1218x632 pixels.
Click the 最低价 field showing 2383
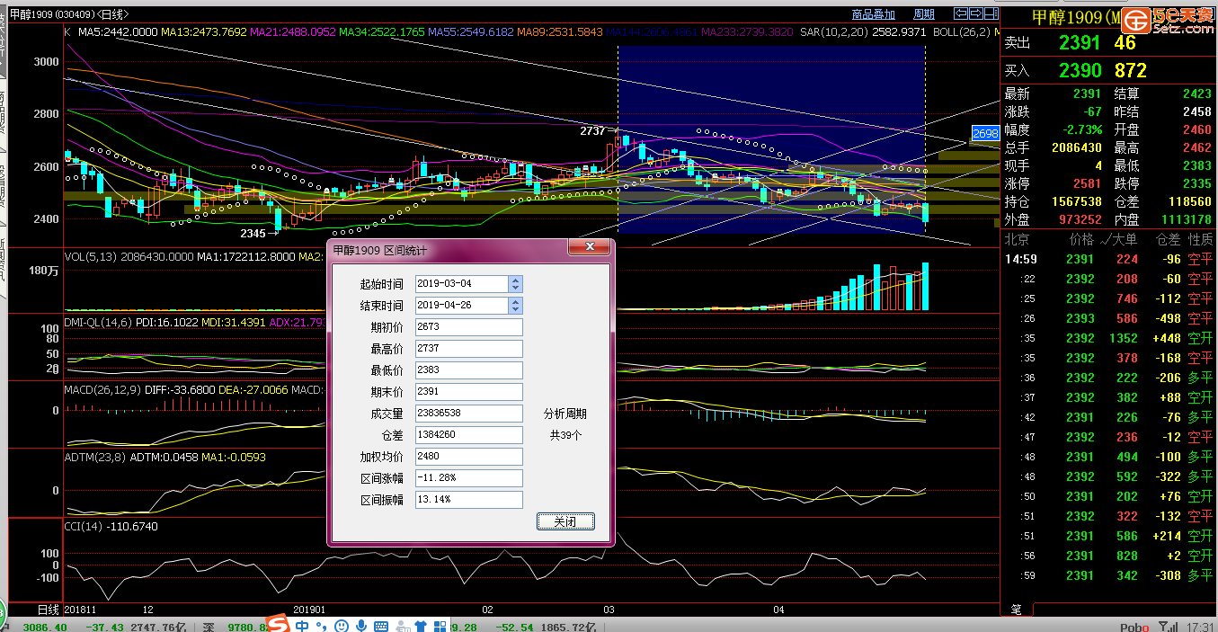pyautogui.click(x=468, y=370)
